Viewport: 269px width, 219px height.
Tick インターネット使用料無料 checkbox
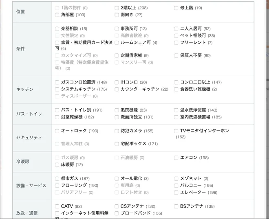57,213
